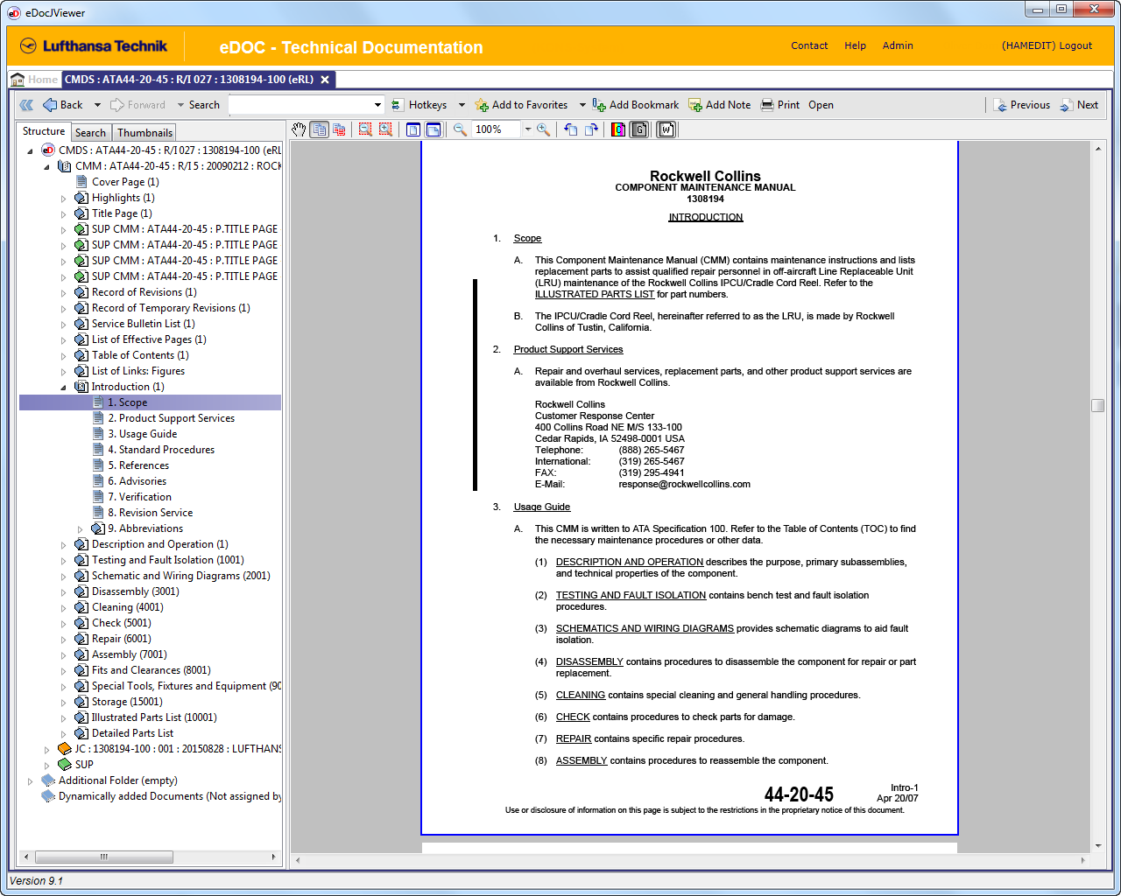Click Add Bookmark in toolbar
The height and width of the screenshot is (896, 1121).
[x=636, y=105]
